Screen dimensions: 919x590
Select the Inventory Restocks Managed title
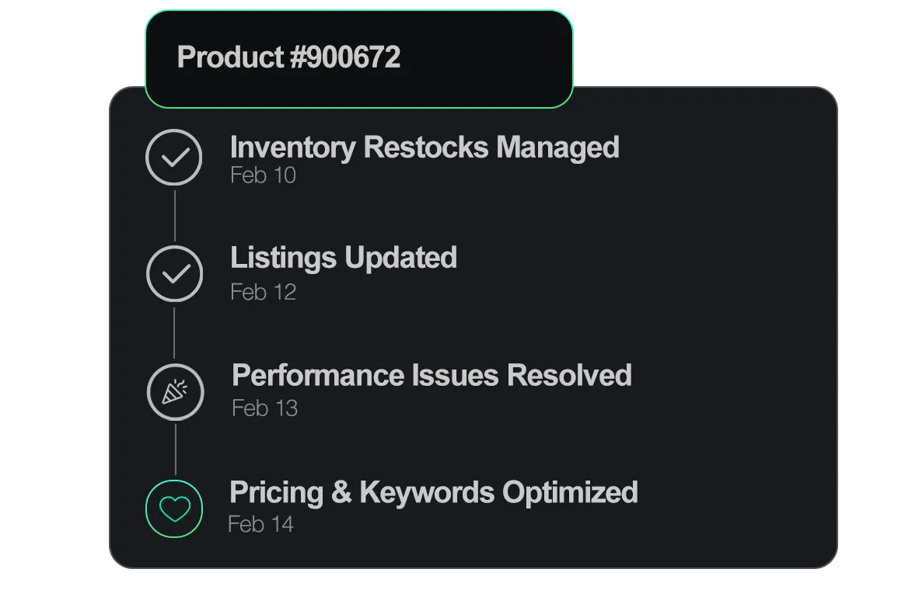425,147
